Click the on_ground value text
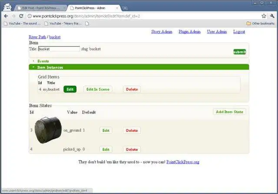This screenshot has width=278, height=194. [x=72, y=130]
